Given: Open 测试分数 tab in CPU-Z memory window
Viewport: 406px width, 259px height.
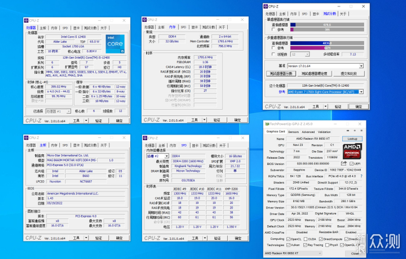Looking at the screenshot, I should tap(208, 27).
